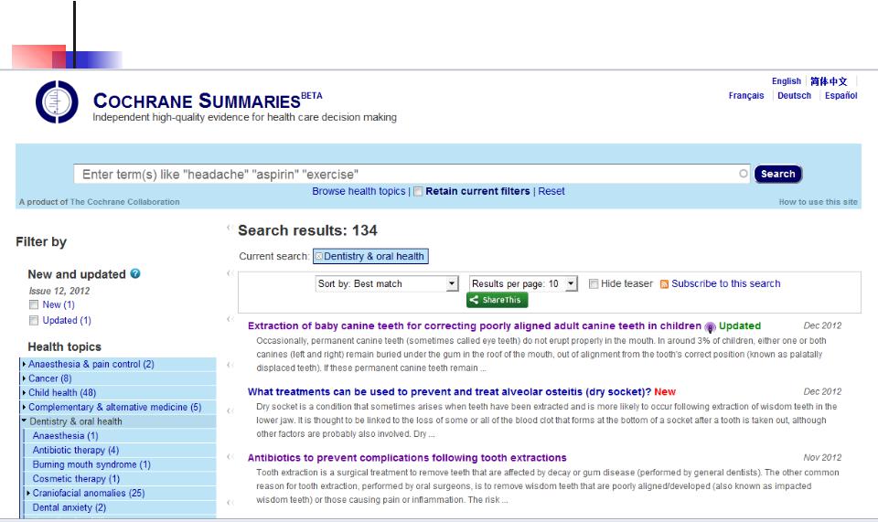Open Extraction of baby canine teeth result
878x522 pixels.
(x=475, y=325)
